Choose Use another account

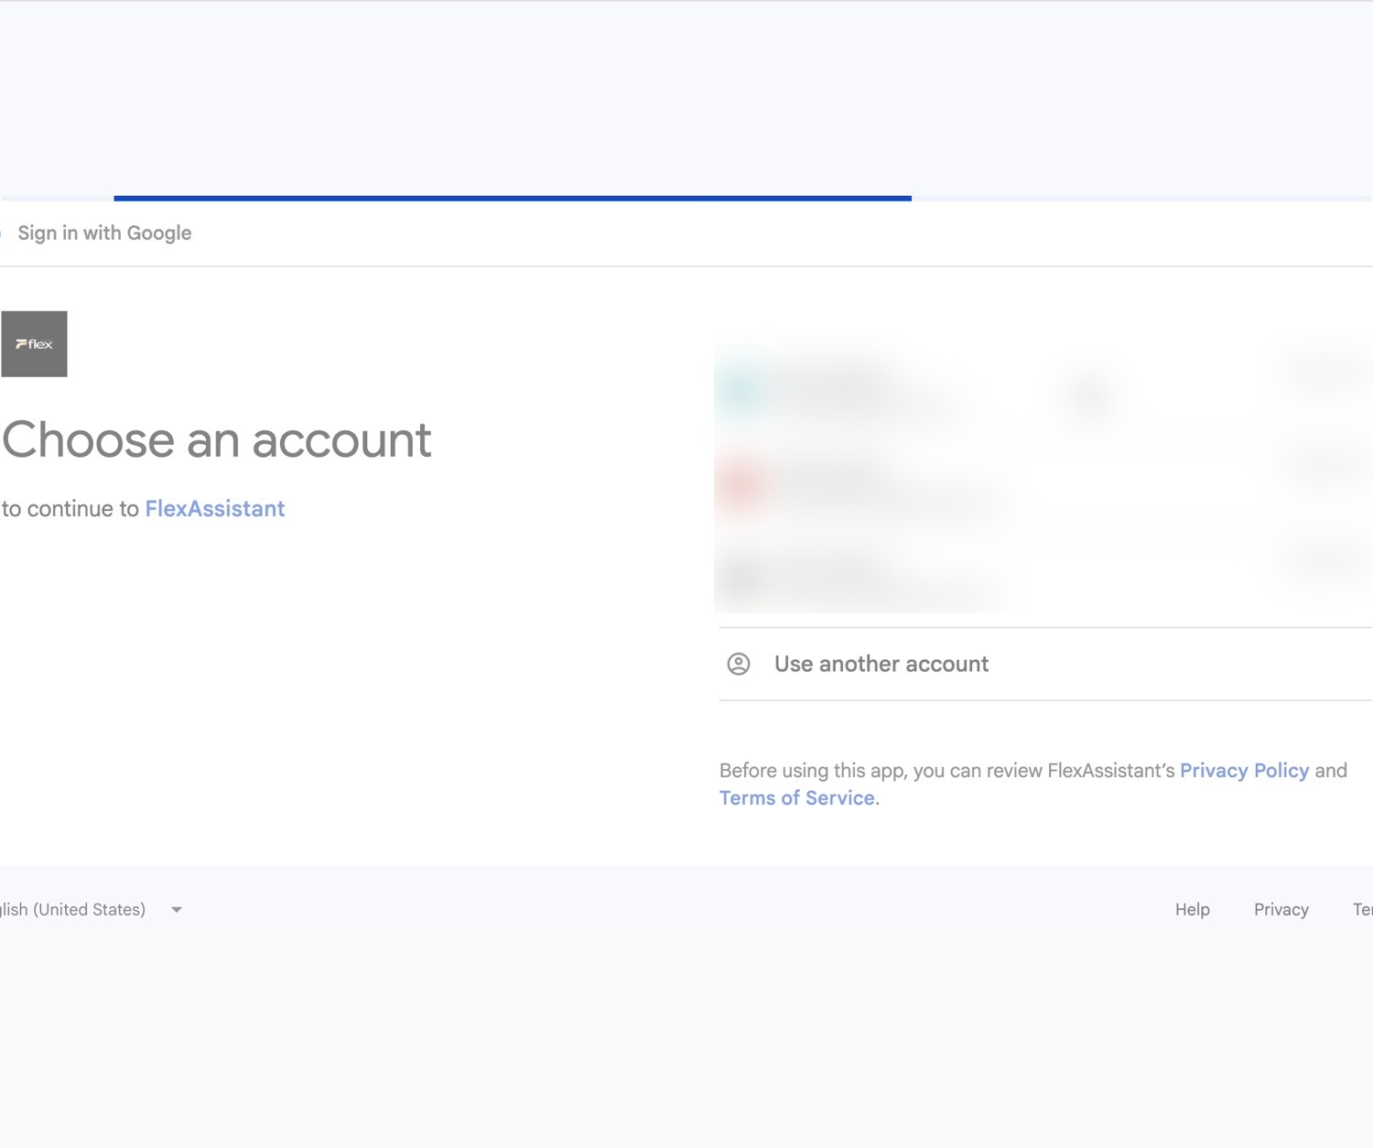coord(1045,664)
